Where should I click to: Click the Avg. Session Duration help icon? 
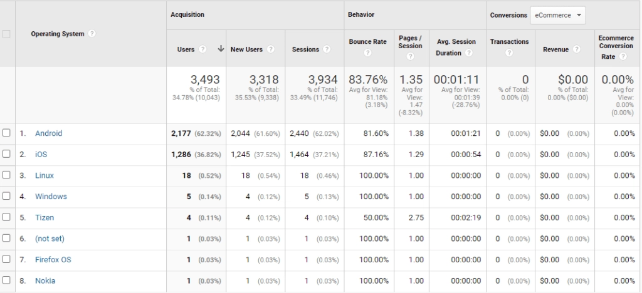pos(468,53)
